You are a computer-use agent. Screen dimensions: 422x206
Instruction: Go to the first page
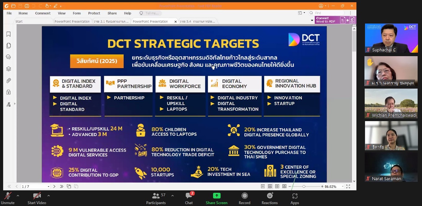(9, 186)
